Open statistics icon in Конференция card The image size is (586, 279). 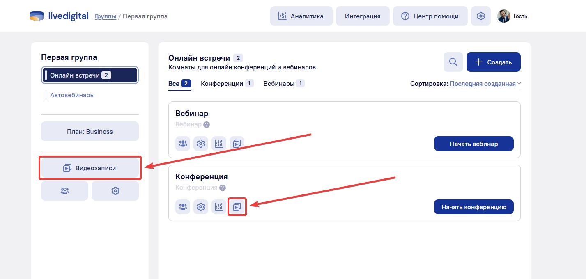[x=219, y=207]
